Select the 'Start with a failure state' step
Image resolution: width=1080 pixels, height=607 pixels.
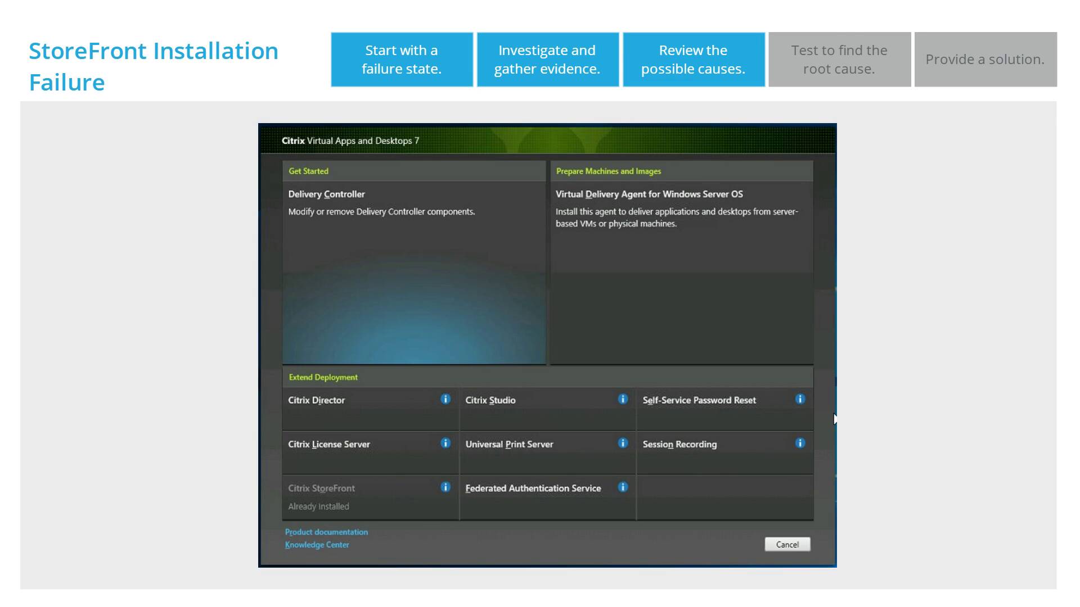point(402,60)
